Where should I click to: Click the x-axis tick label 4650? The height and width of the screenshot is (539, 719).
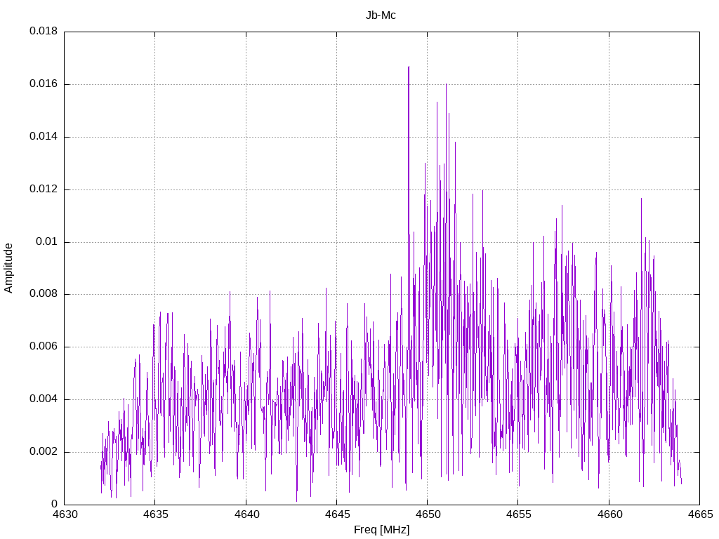[428, 514]
